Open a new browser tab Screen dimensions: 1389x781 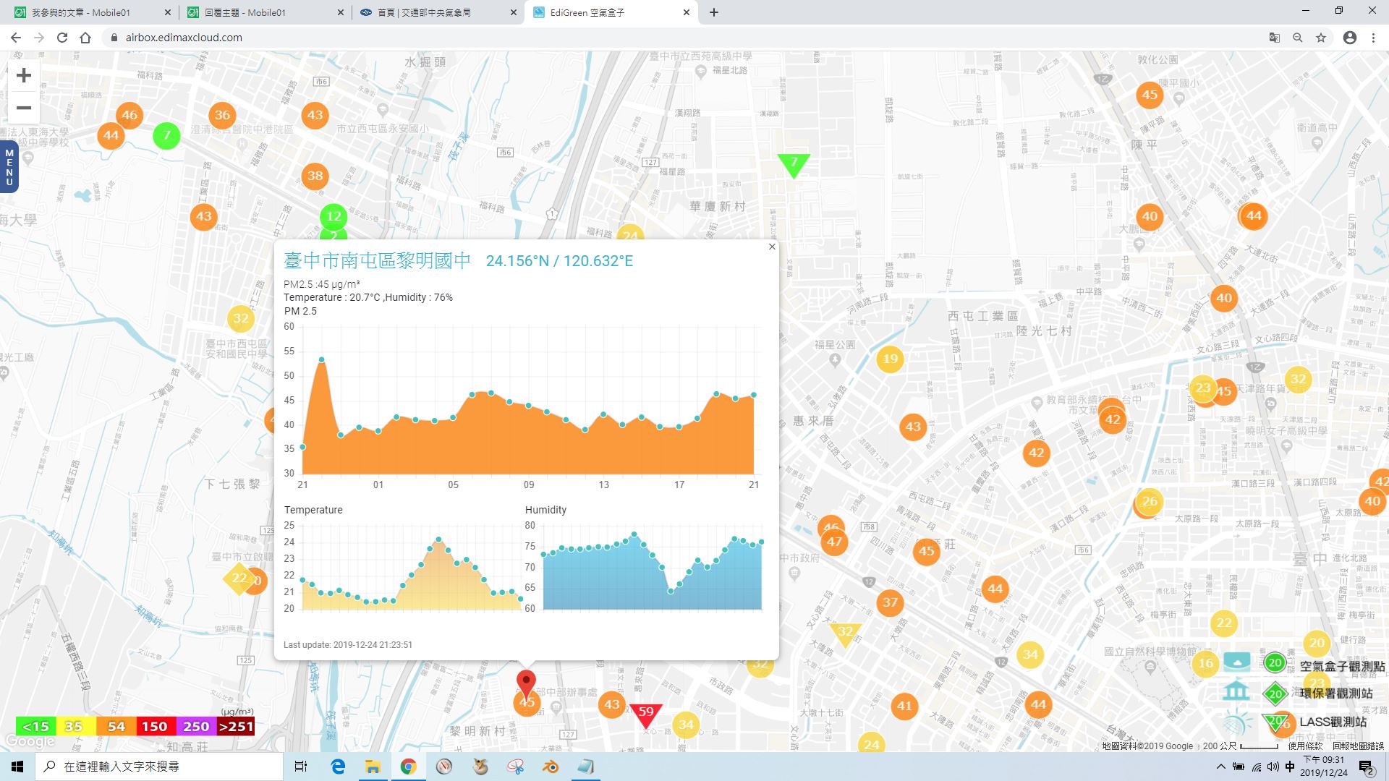[714, 12]
